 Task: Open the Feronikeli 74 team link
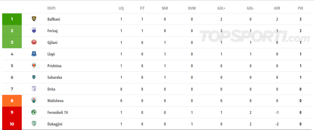point(57,113)
